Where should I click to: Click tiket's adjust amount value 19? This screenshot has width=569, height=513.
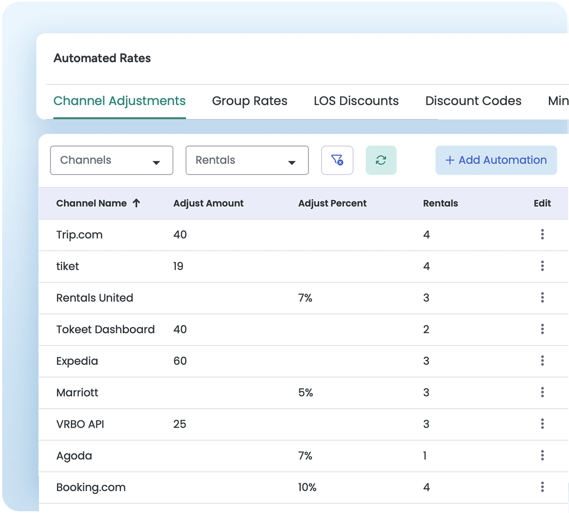pos(178,266)
